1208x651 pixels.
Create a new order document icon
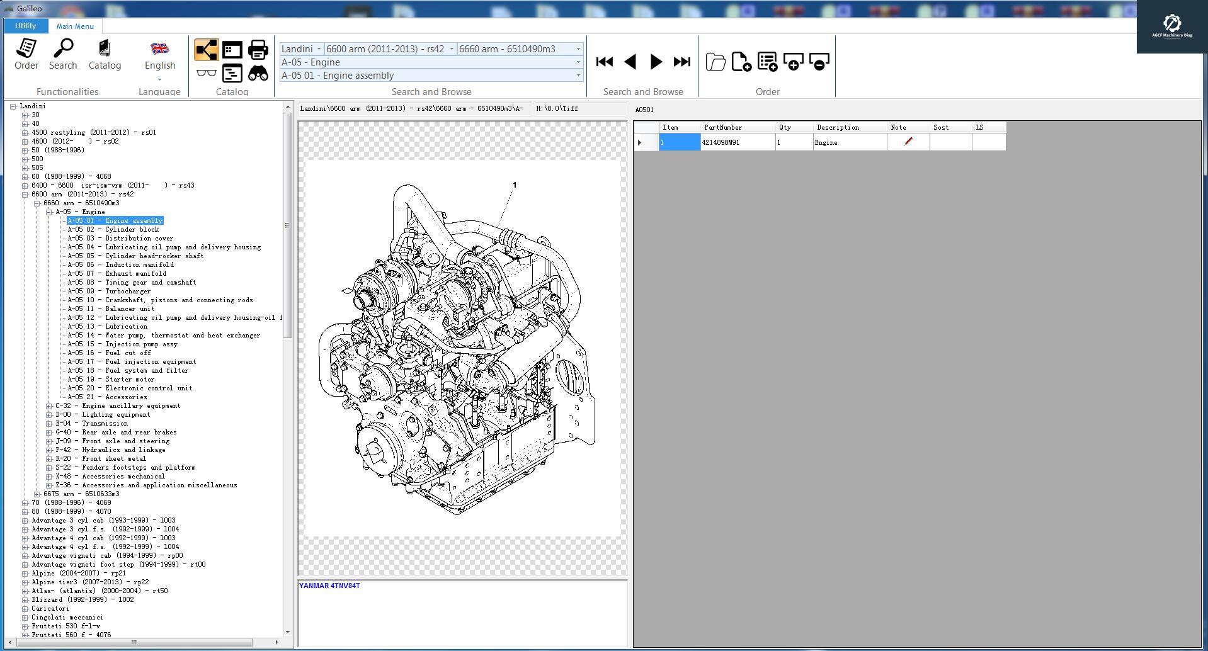pos(741,62)
